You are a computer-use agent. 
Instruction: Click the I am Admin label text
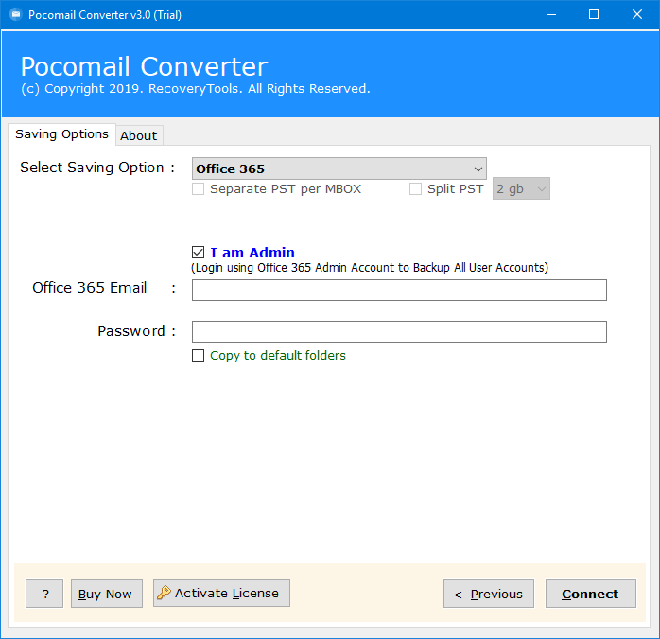point(252,253)
